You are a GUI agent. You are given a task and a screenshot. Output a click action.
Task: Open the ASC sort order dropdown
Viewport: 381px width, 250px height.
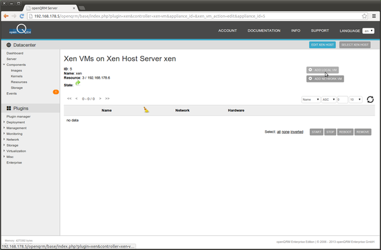click(x=329, y=100)
